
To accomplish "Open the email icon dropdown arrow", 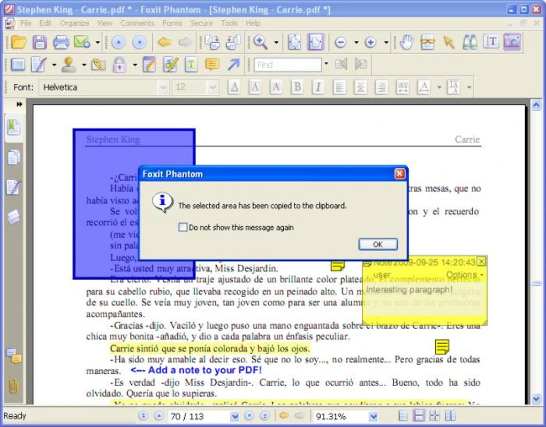I will 98,42.
